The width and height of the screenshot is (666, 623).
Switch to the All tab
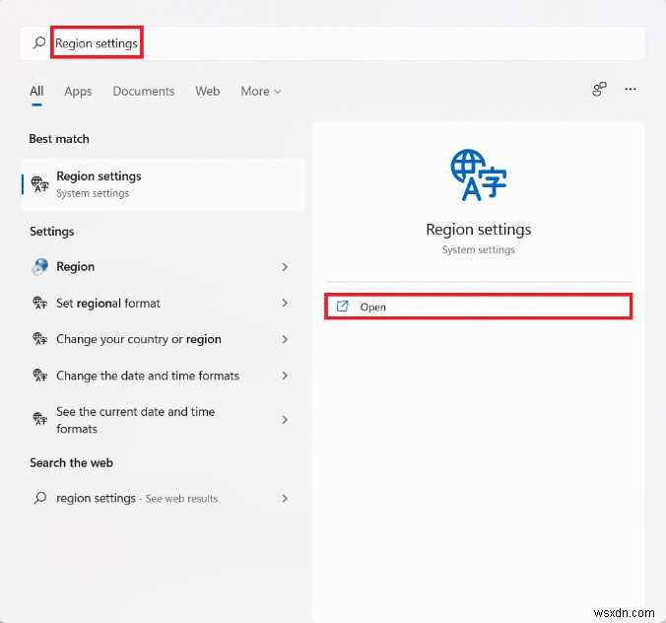36,91
